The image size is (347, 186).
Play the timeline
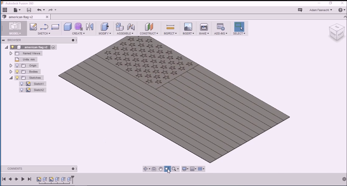click(23, 179)
